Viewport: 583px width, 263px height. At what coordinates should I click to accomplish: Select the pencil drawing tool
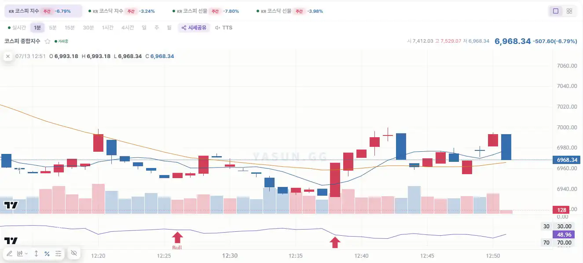(10, 253)
